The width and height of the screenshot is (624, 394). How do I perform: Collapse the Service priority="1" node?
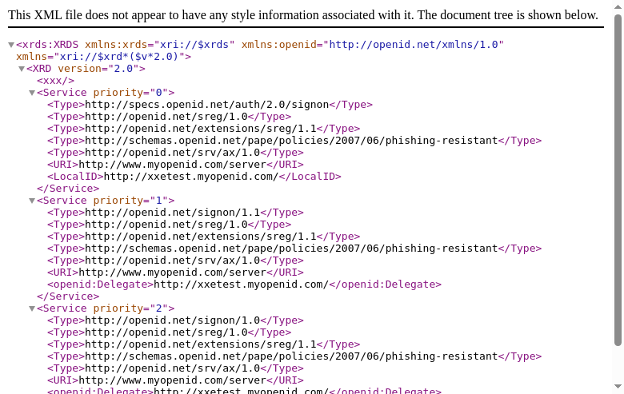point(32,201)
